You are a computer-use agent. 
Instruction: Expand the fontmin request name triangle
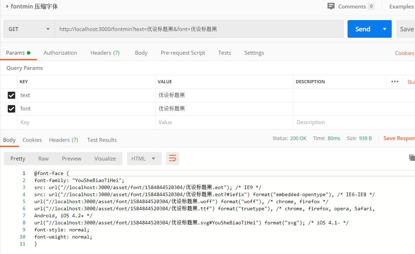click(x=7, y=6)
